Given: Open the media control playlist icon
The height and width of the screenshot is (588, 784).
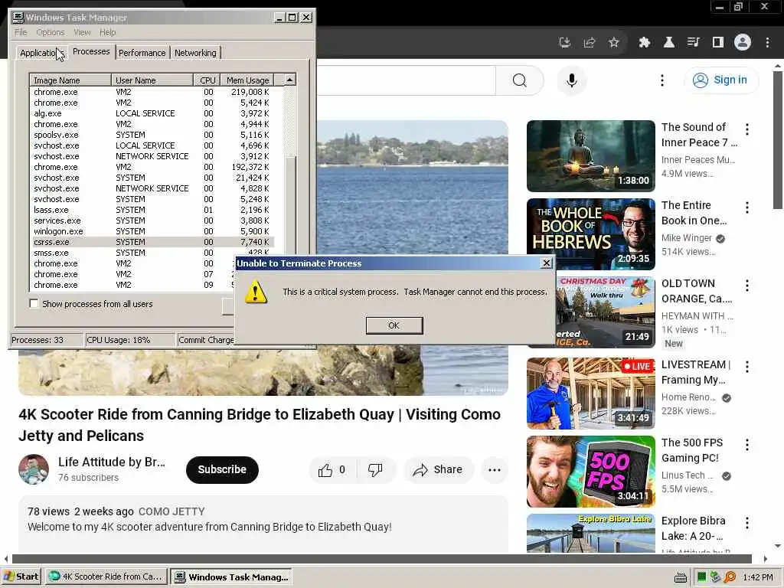Looking at the screenshot, I should pyautogui.click(x=693, y=43).
